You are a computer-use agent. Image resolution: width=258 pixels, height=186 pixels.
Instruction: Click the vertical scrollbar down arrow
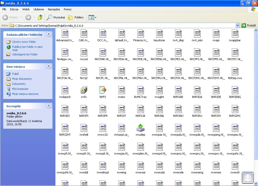point(256,183)
